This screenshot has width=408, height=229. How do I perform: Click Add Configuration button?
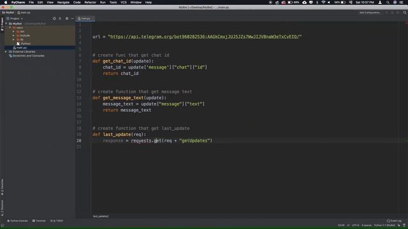[370, 13]
